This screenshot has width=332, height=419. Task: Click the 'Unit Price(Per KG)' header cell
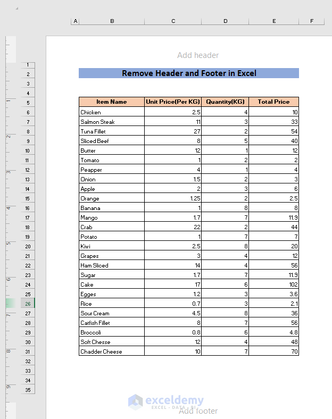pos(173,102)
